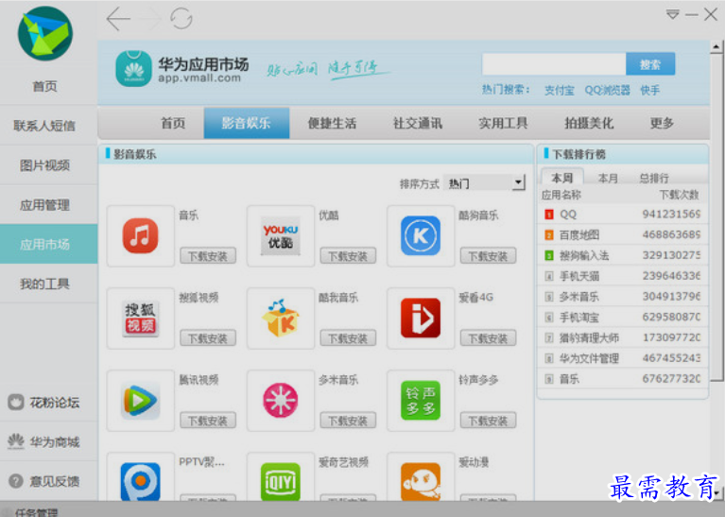Click the 搜索 search button

(x=650, y=64)
